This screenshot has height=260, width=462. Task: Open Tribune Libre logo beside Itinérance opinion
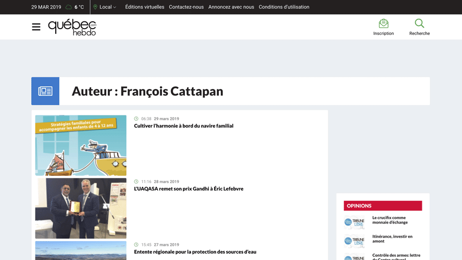pyautogui.click(x=354, y=241)
